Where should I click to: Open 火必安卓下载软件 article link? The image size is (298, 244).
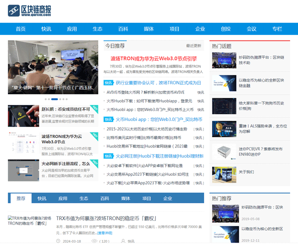(x=145, y=166)
